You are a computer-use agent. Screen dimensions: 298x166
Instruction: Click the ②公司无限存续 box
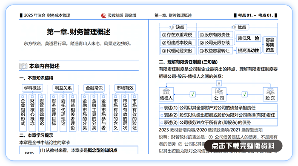[215, 43]
